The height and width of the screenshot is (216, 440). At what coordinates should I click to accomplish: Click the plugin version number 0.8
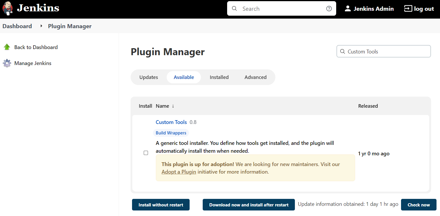[x=193, y=122]
